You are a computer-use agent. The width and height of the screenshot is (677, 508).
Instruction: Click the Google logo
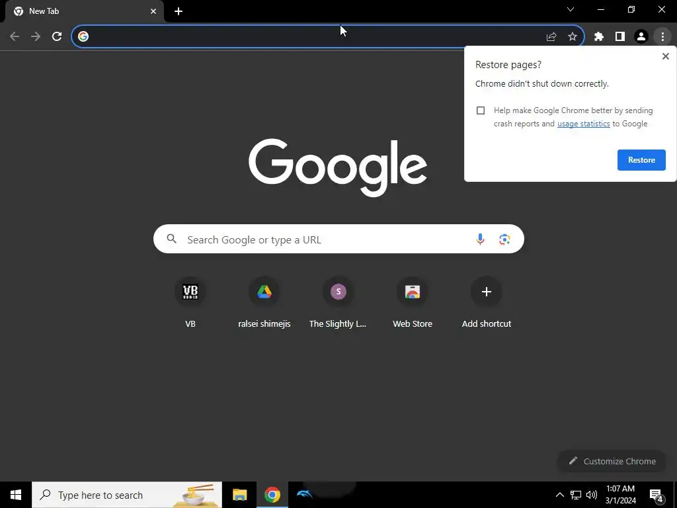tap(338, 167)
